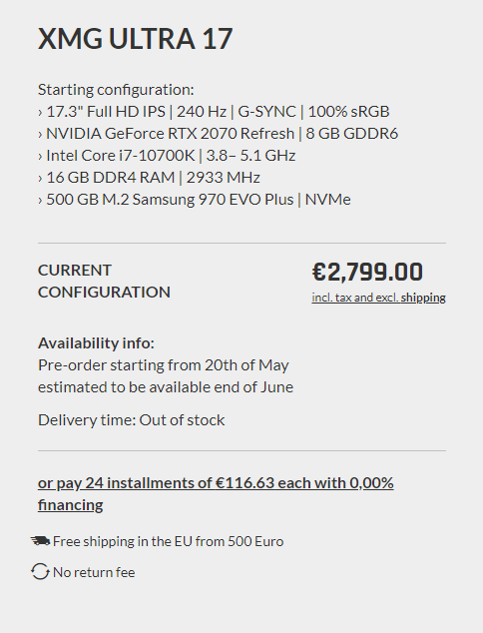Click the €2,799.00 price
Image resolution: width=483 pixels, height=633 pixels.
pos(367,272)
